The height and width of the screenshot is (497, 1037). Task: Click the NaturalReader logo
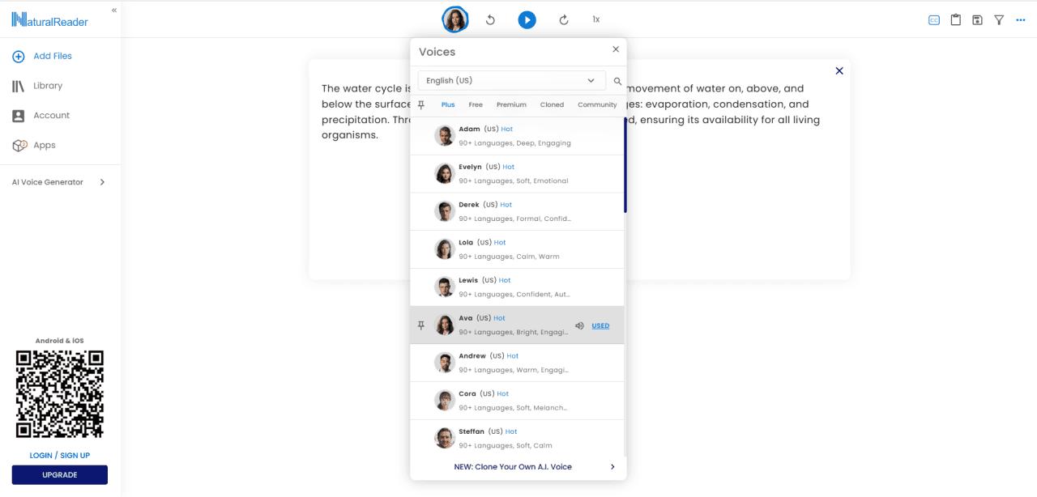[50, 20]
